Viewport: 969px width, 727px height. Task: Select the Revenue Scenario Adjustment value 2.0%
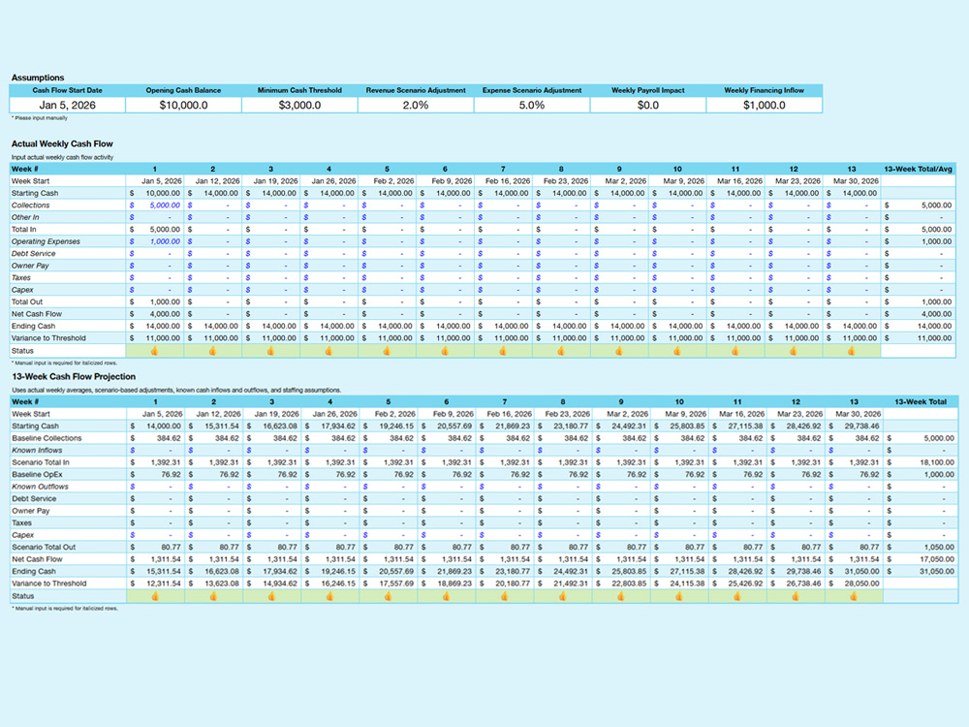[416, 105]
